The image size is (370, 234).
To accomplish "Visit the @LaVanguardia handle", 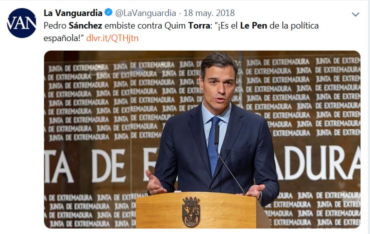I will point(145,13).
